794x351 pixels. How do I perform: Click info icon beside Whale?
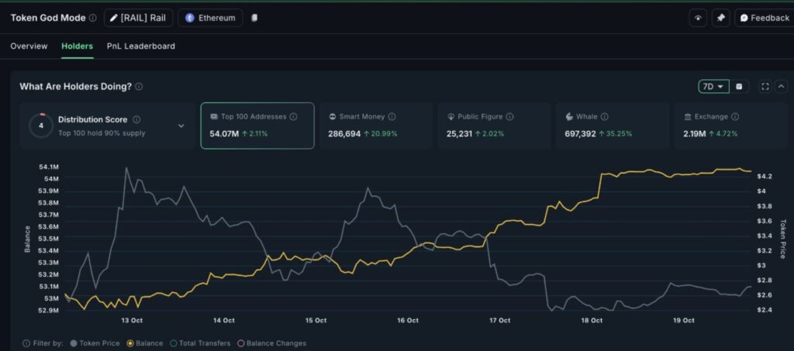pyautogui.click(x=604, y=117)
